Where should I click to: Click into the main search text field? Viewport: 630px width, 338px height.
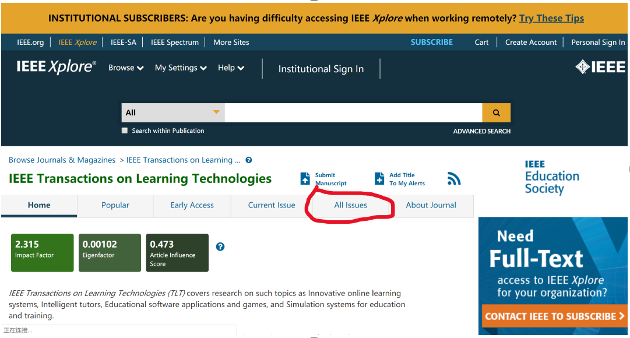click(x=353, y=112)
